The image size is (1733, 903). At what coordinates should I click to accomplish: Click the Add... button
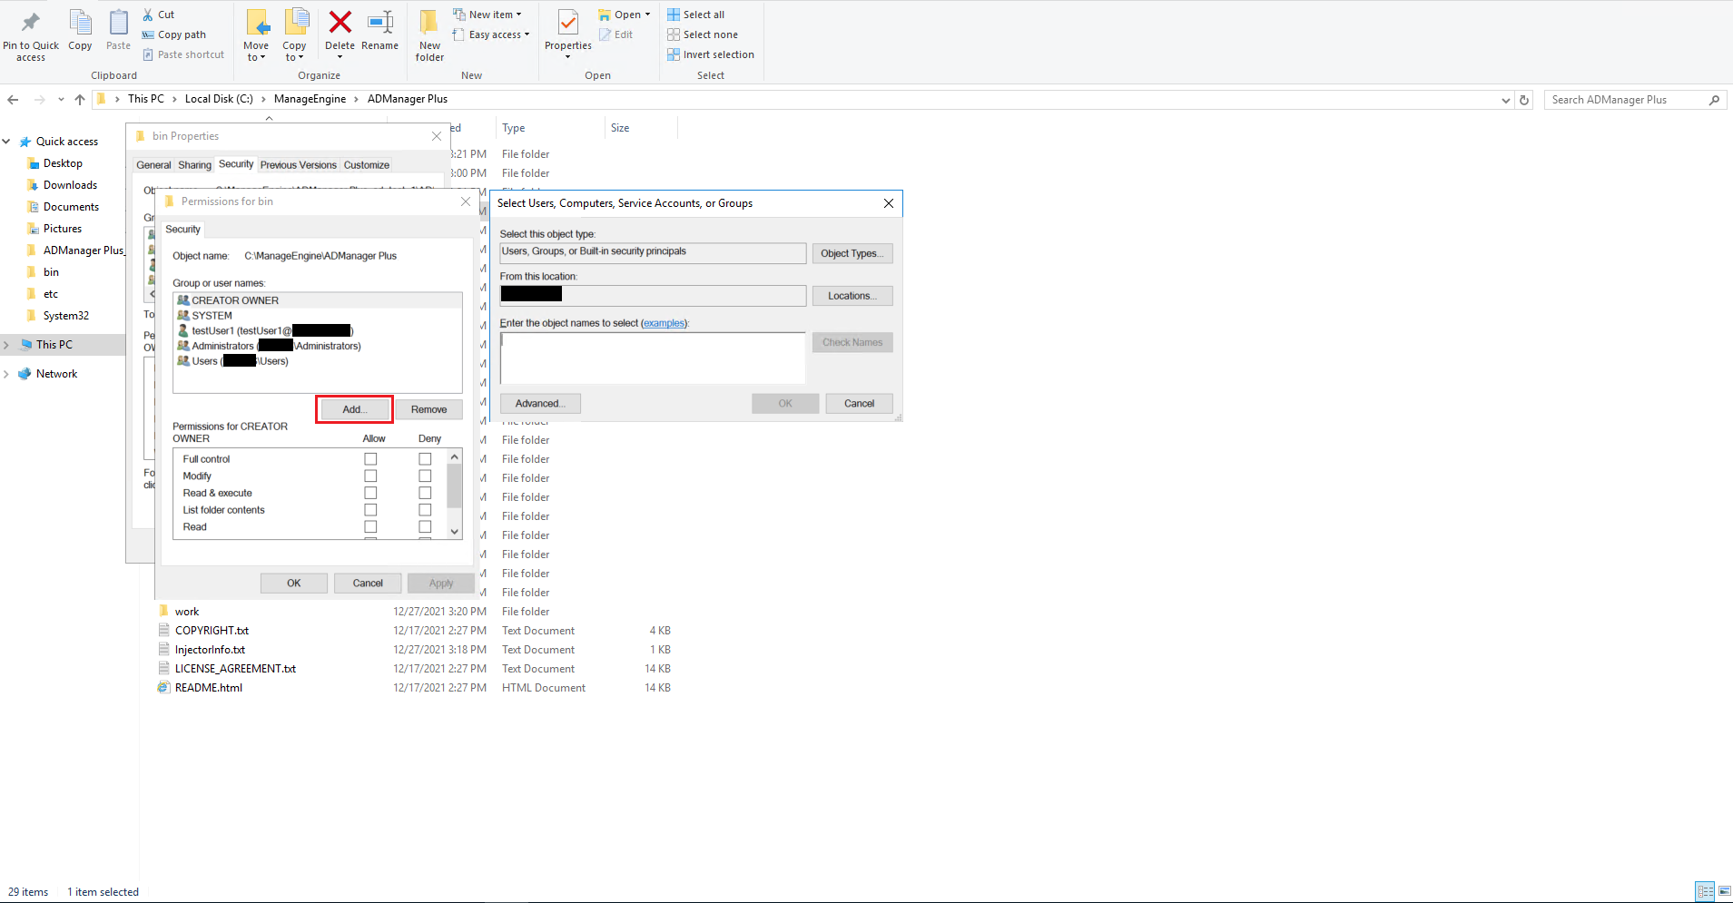coord(354,409)
